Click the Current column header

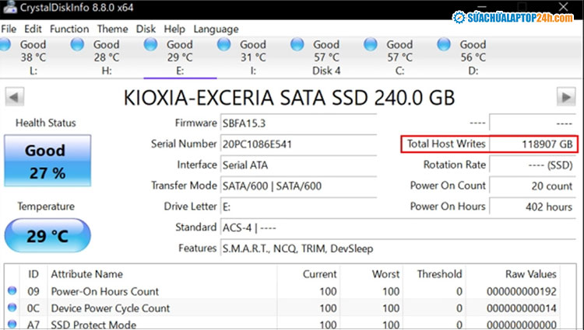coord(319,274)
